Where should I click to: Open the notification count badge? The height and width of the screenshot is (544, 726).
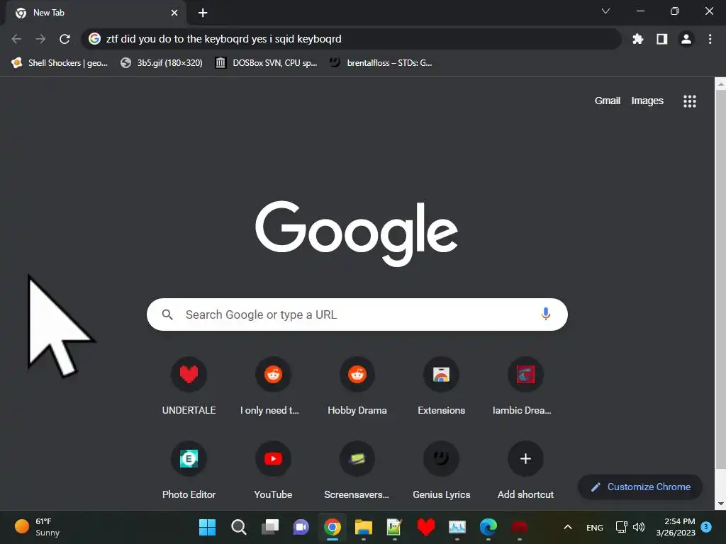pyautogui.click(x=705, y=527)
